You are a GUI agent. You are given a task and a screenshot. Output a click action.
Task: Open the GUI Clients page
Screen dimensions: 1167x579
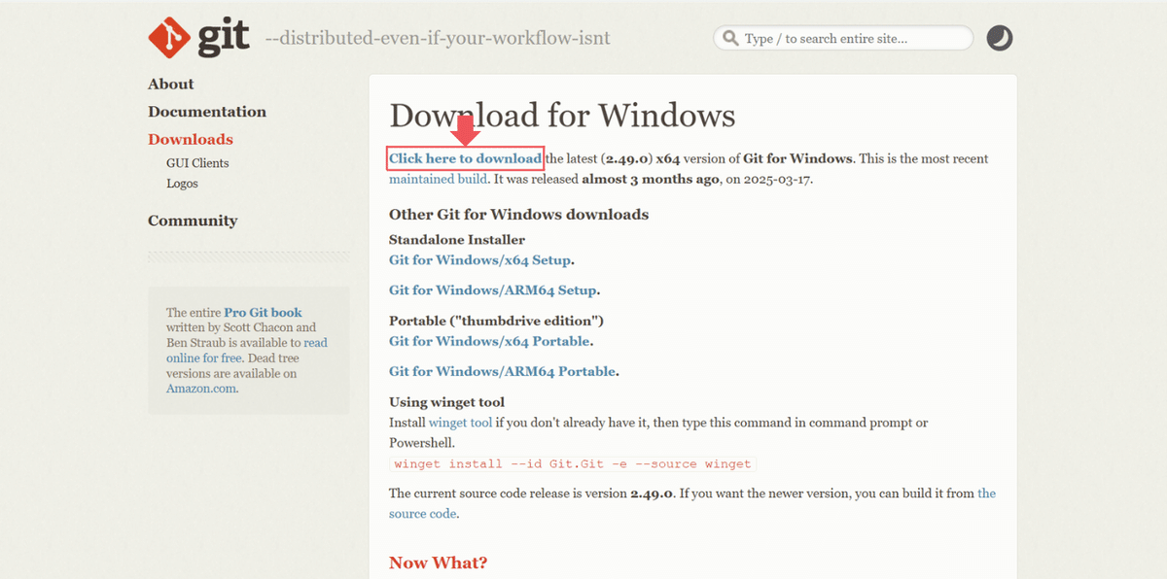pos(196,162)
